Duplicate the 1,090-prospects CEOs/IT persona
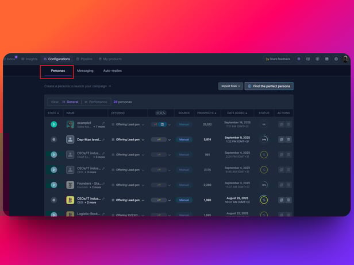 pos(282,200)
